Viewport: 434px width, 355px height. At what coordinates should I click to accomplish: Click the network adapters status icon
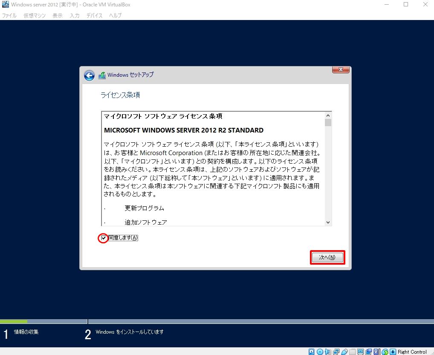point(336,352)
